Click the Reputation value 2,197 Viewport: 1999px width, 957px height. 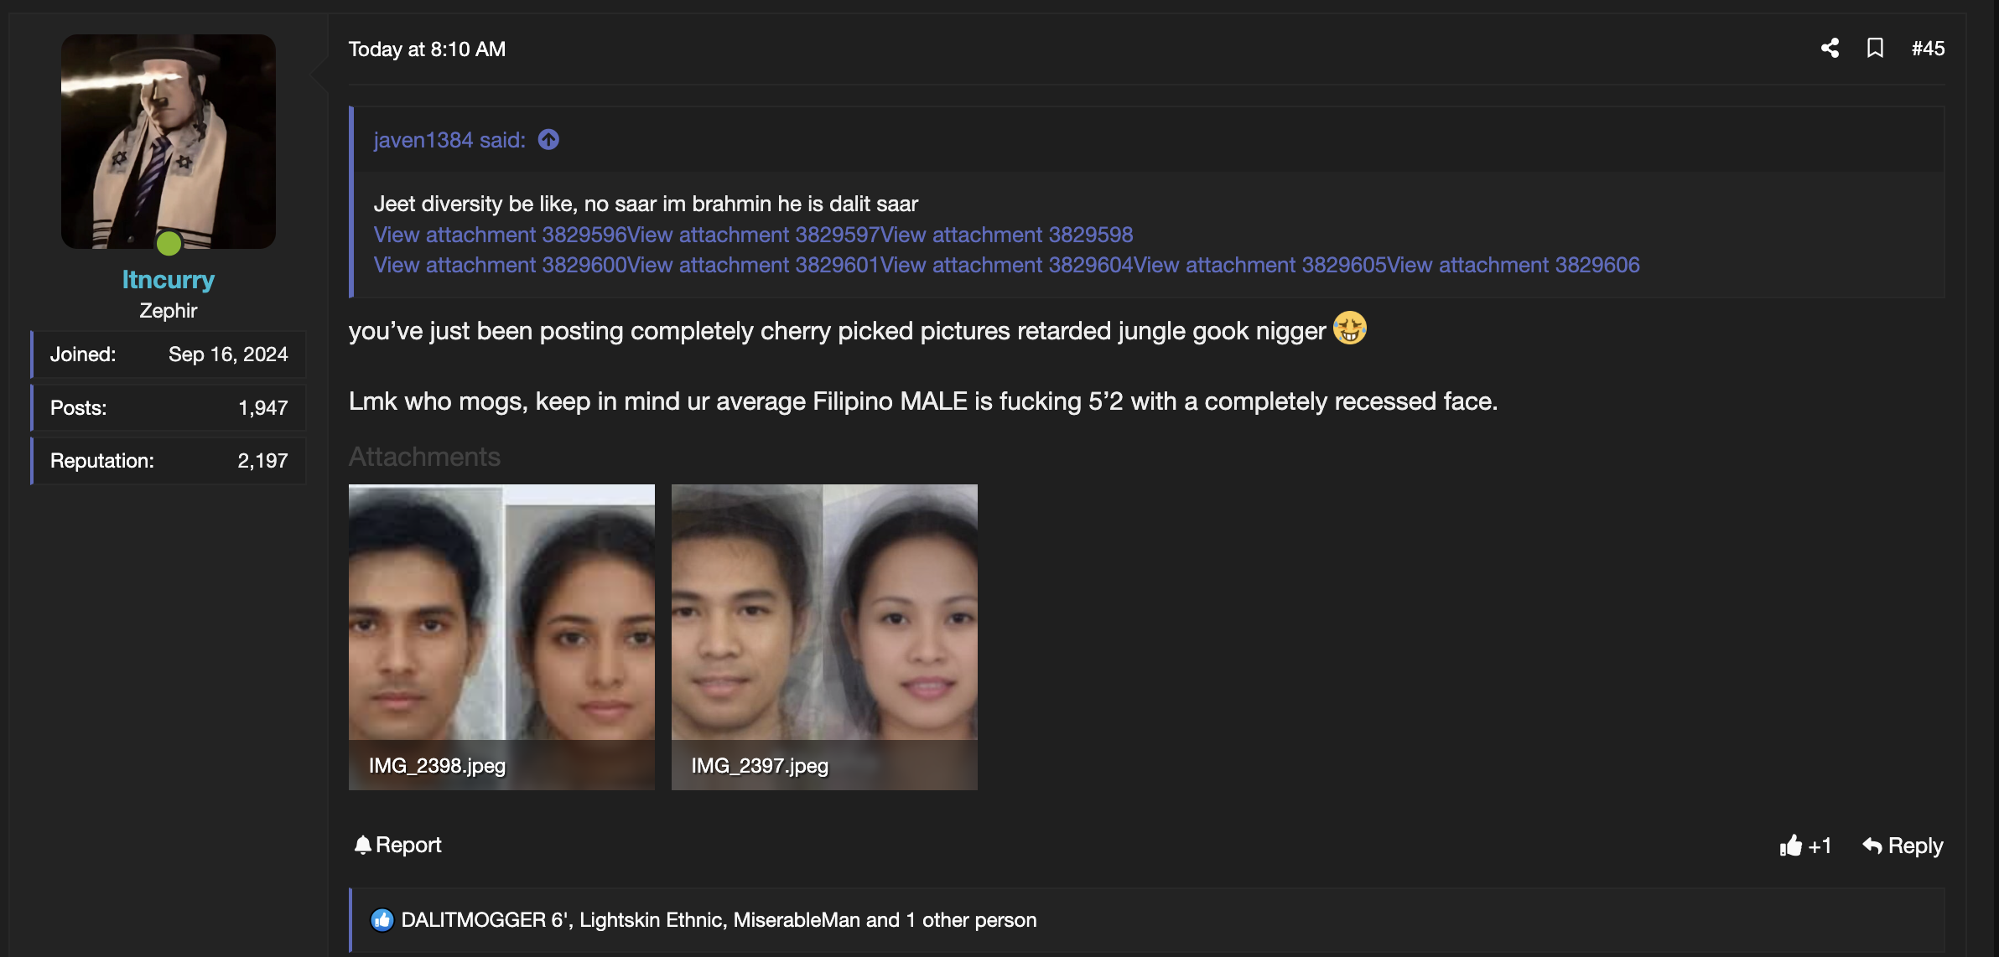click(262, 461)
